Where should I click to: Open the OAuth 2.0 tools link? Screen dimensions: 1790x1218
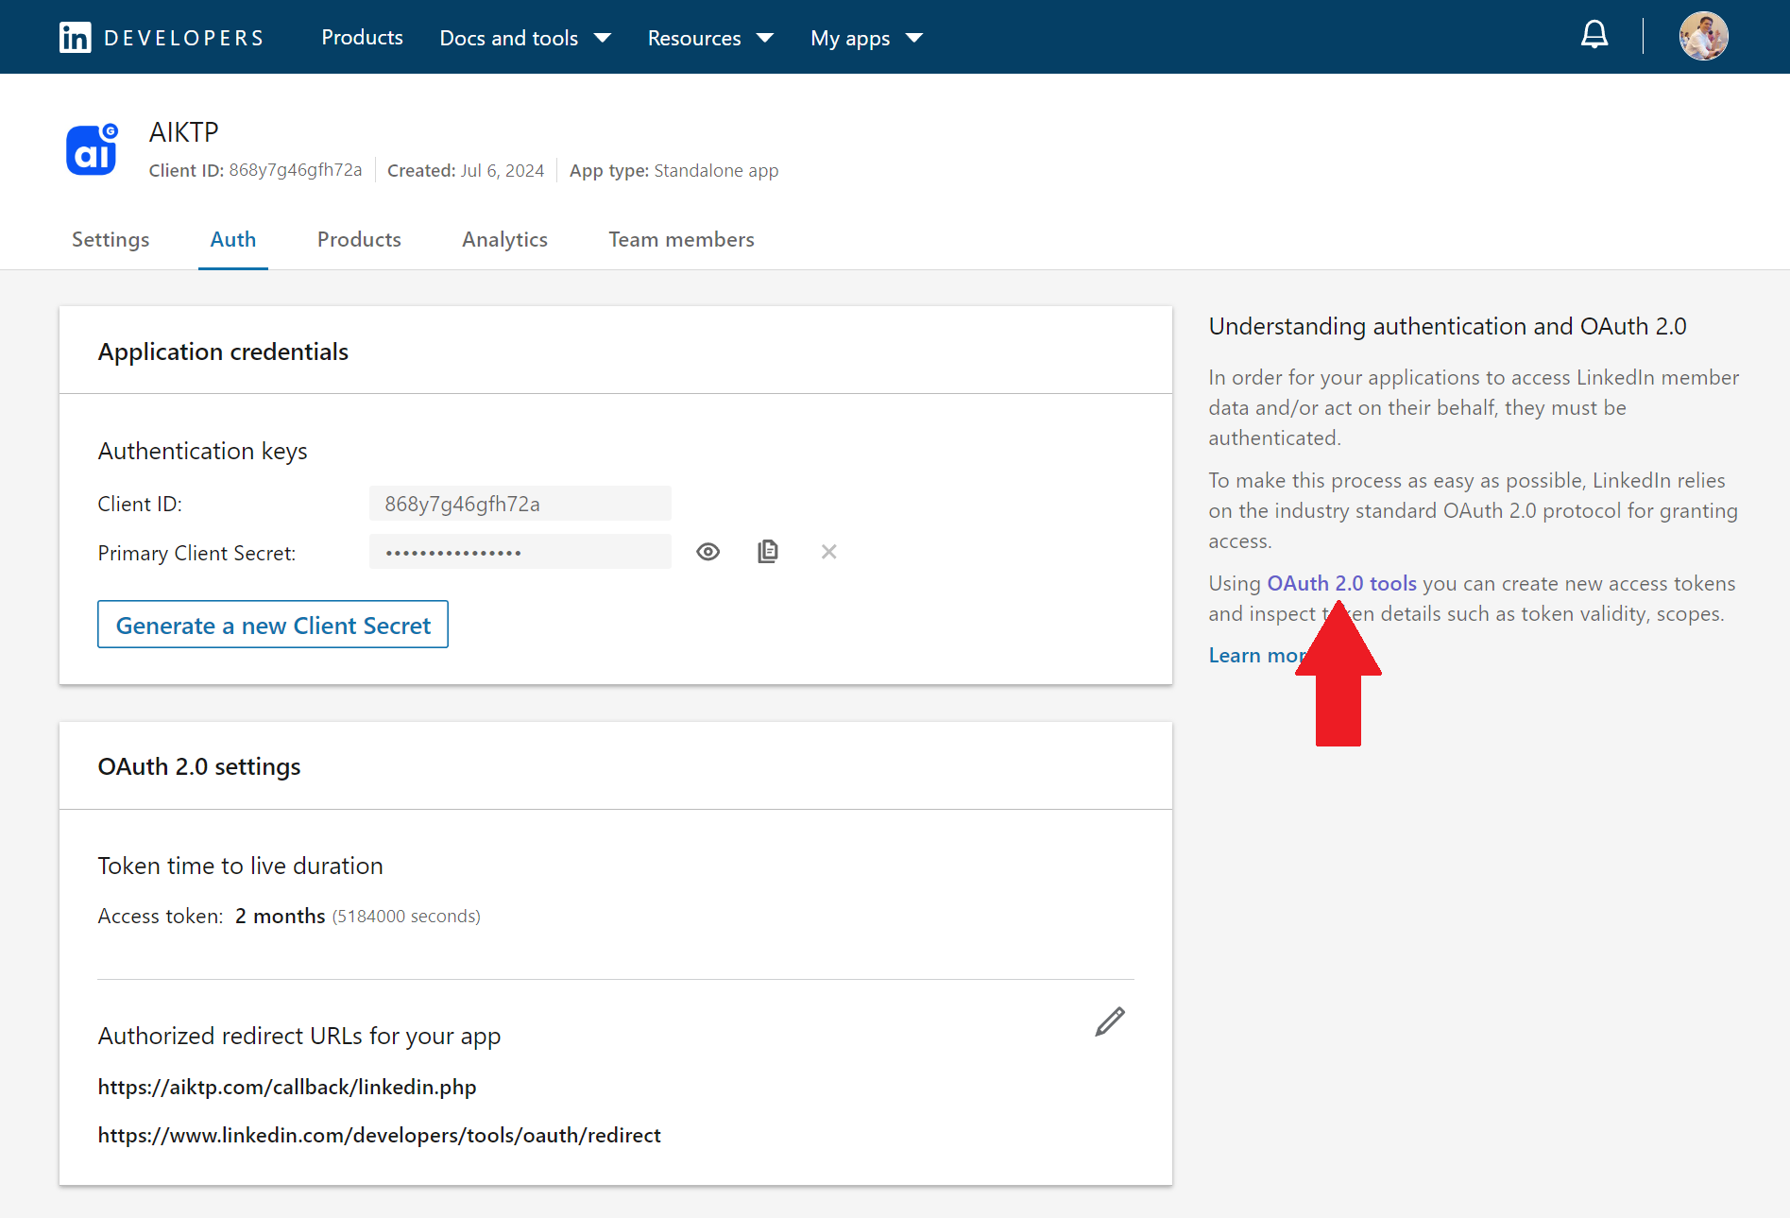tap(1341, 584)
